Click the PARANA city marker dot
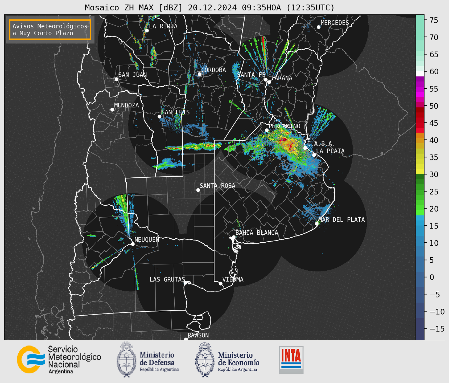This screenshot has width=449, height=383. pos(269,82)
